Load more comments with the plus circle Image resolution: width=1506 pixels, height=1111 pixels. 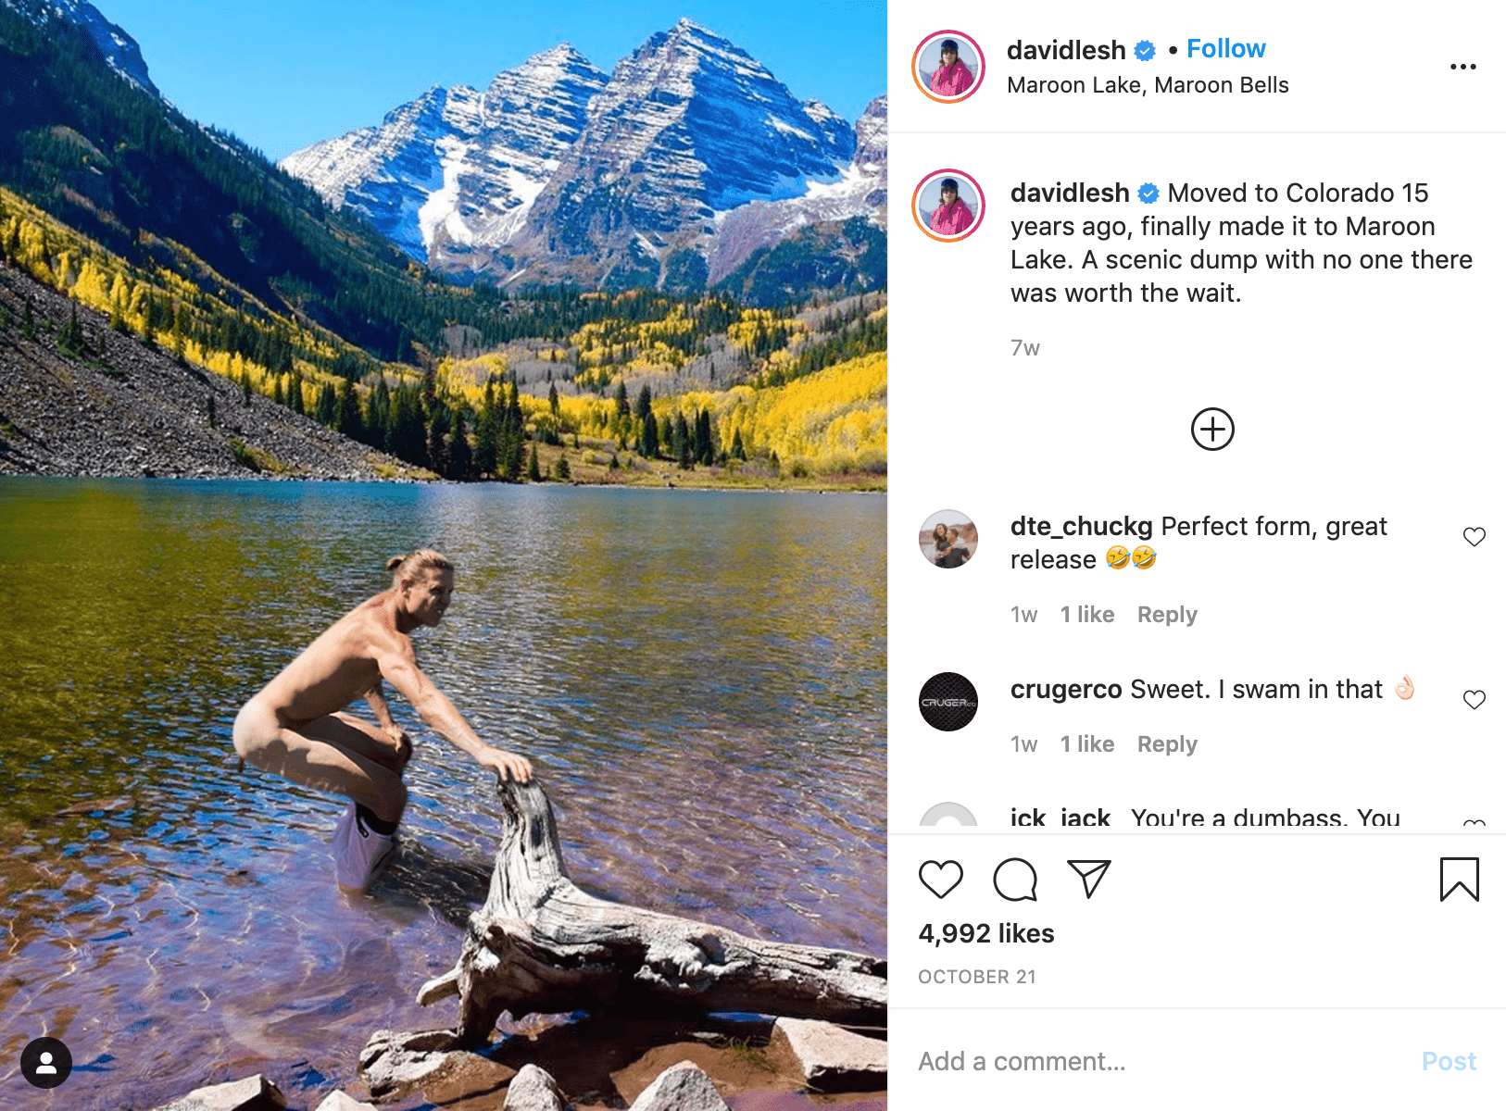1212,430
